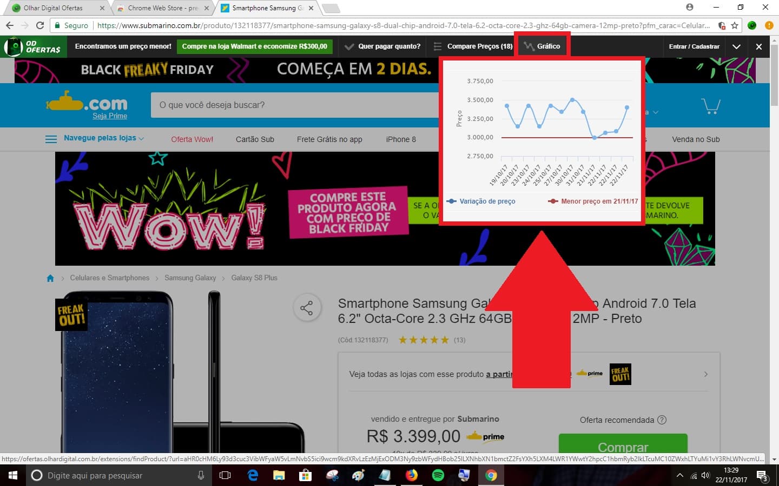Toggle 'Variação de preço' chart legend series
Image resolution: width=779 pixels, height=486 pixels.
[x=481, y=201]
